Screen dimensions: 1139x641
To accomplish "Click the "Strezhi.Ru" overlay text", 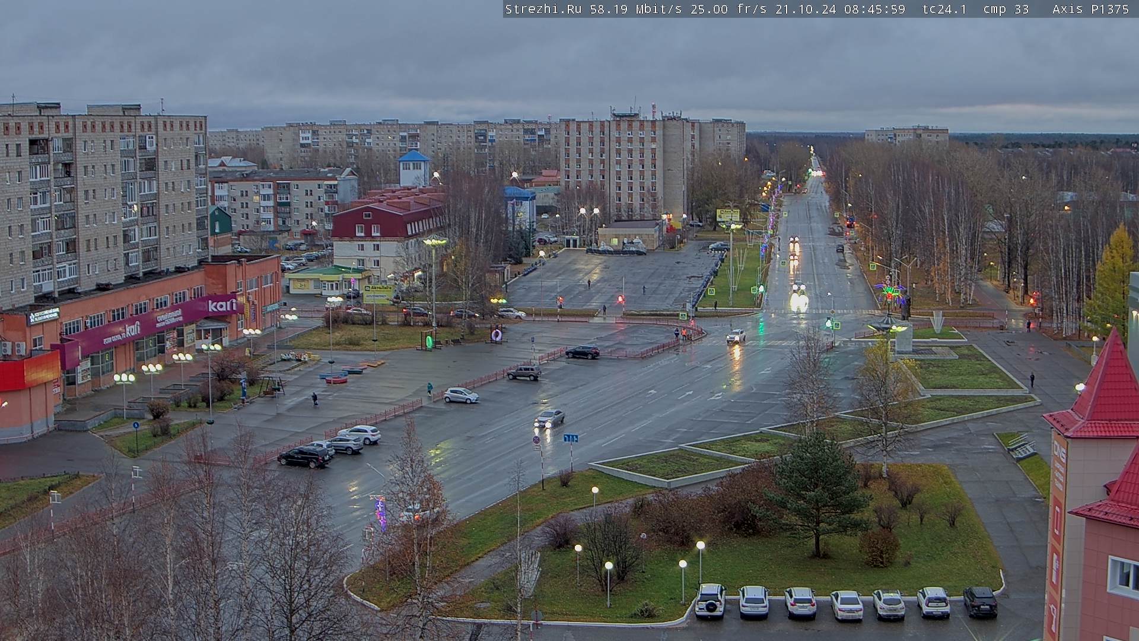I will pos(543,9).
